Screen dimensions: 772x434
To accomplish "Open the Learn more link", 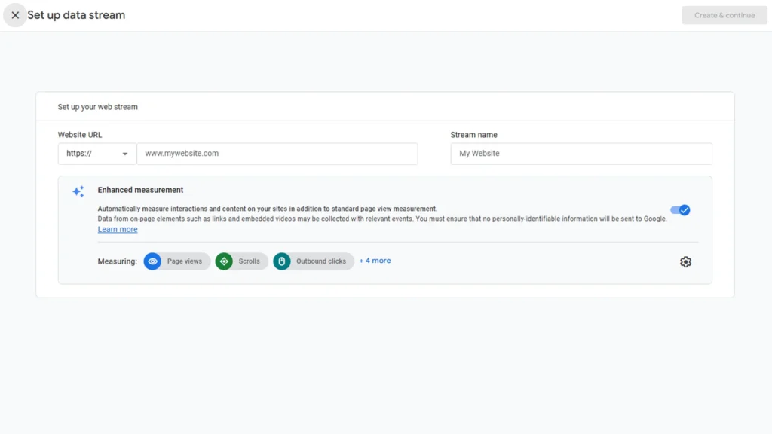I will click(x=117, y=229).
